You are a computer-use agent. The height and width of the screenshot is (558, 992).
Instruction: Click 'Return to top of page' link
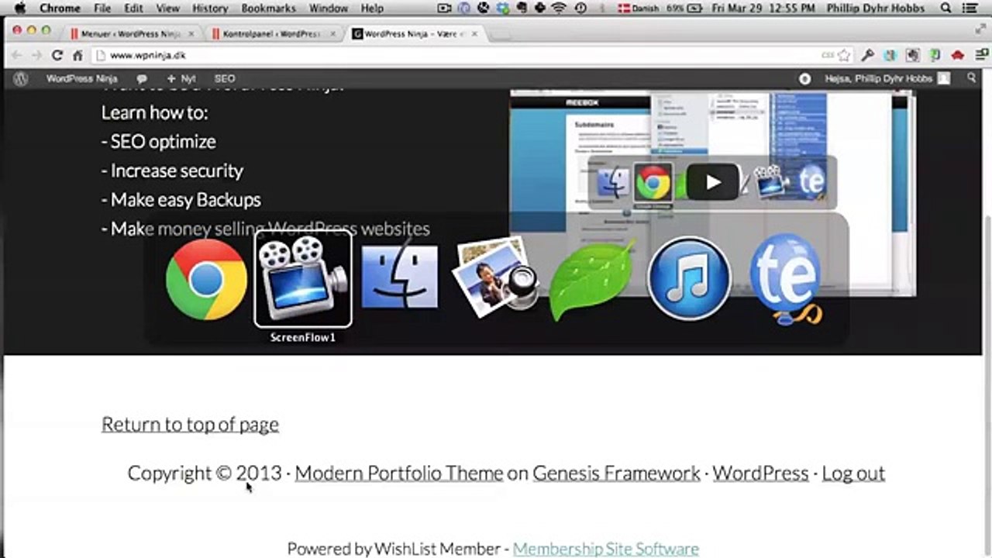190,424
